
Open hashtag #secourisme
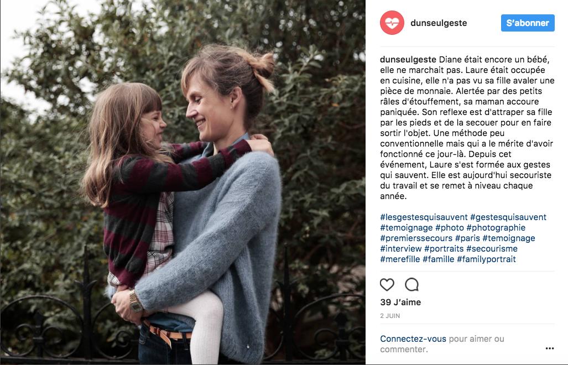[492, 249]
